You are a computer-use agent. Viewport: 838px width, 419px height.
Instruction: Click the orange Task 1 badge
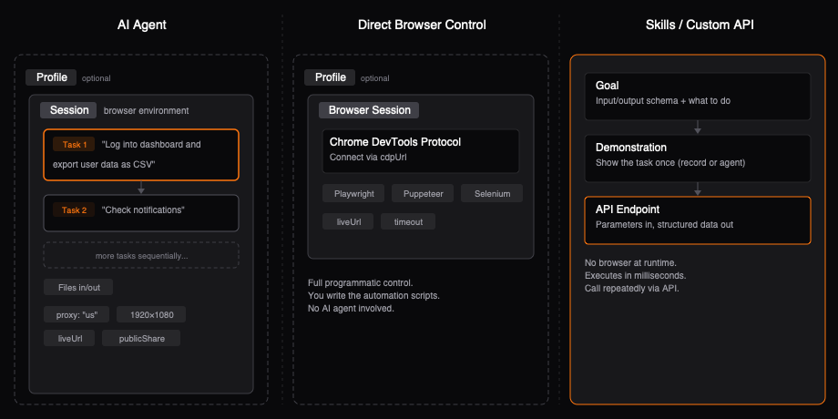pos(74,144)
